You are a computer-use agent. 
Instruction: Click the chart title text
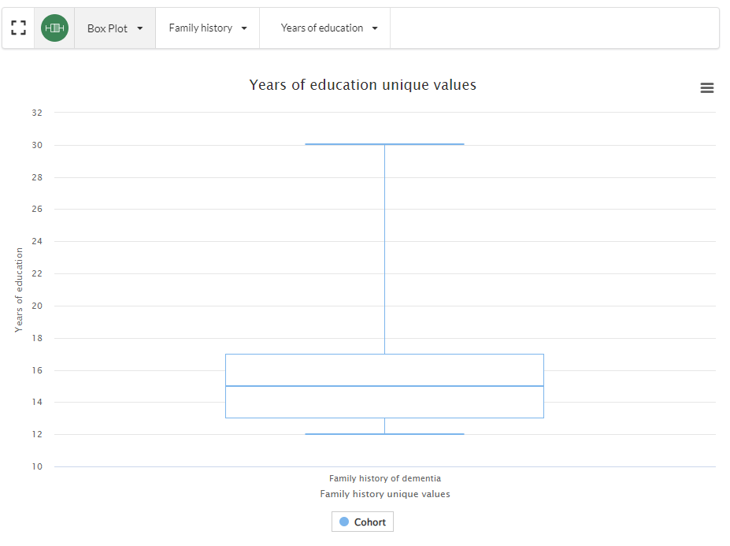click(362, 85)
